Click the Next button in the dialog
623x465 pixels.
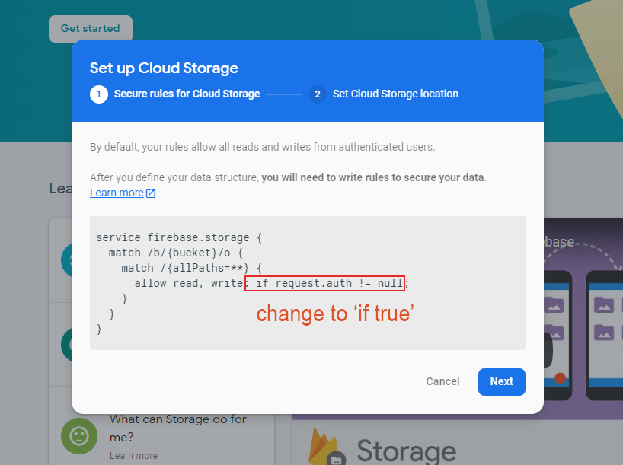point(501,381)
